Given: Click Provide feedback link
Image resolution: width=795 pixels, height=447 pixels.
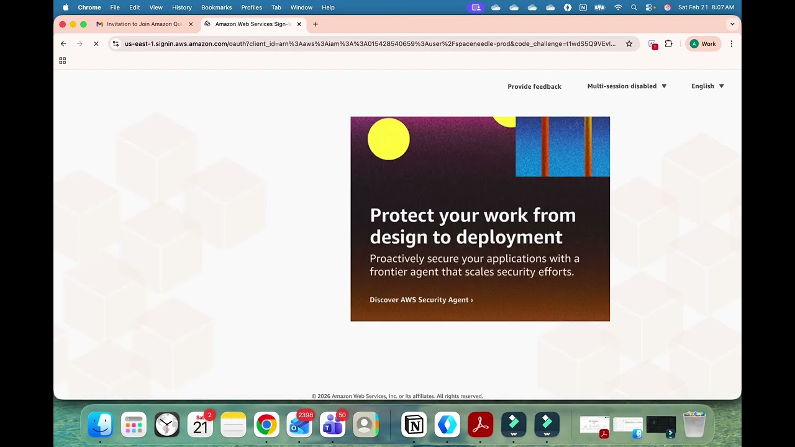Looking at the screenshot, I should [x=534, y=86].
